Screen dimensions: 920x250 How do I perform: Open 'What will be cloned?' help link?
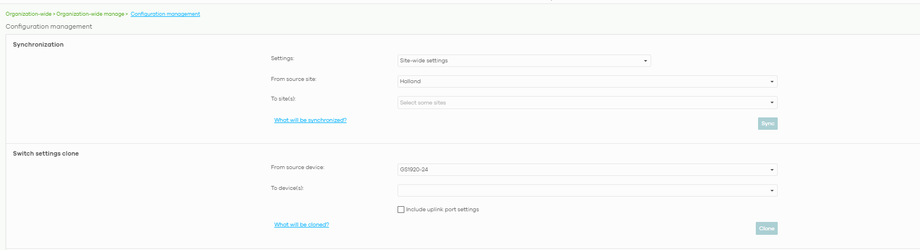301,225
